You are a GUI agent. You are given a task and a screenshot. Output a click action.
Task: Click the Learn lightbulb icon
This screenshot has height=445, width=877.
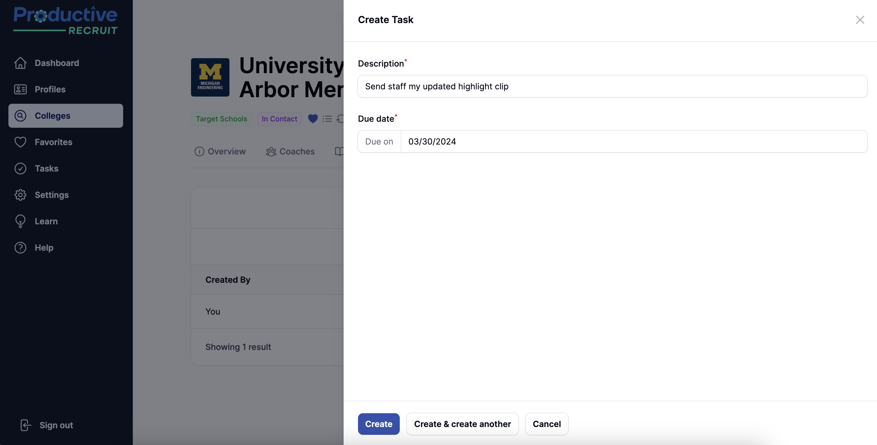tap(20, 221)
